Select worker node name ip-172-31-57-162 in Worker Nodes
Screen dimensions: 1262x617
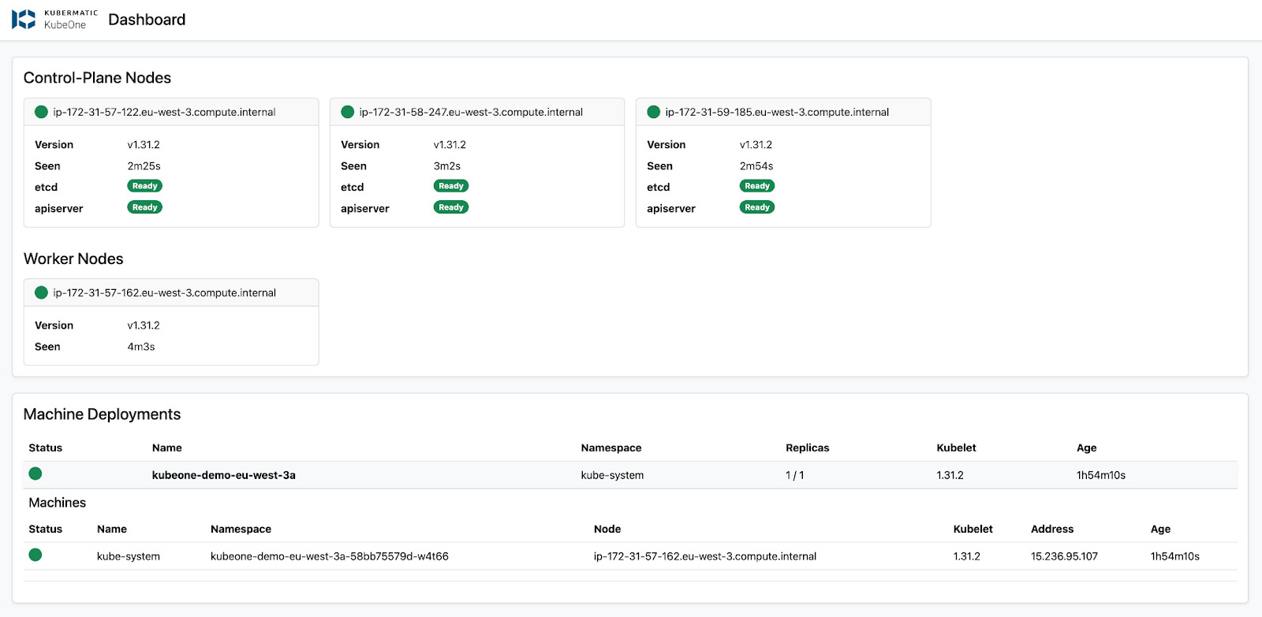coord(164,292)
